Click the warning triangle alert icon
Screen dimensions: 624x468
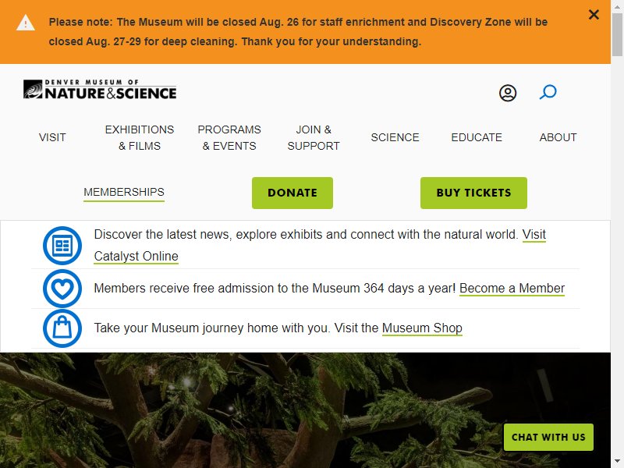click(26, 23)
